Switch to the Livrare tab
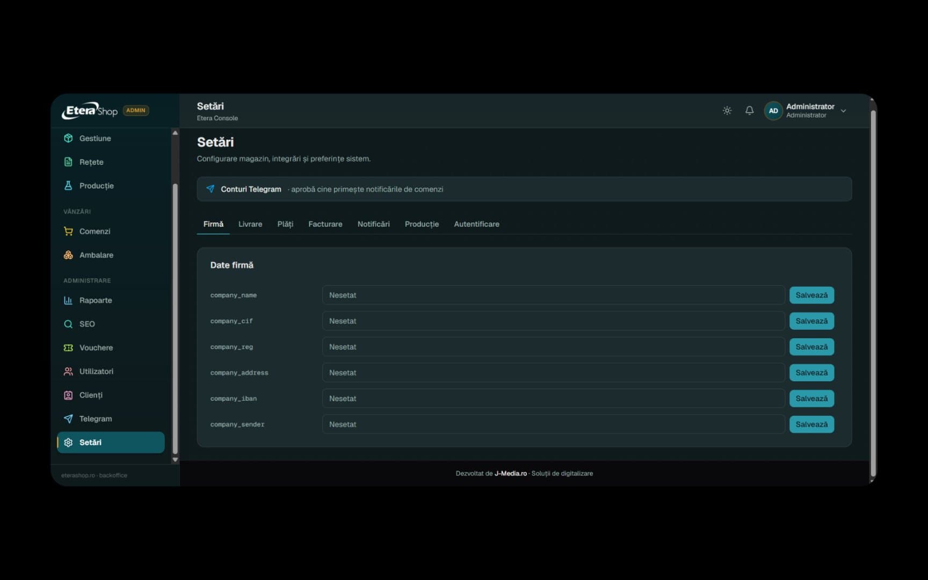 tap(250, 224)
